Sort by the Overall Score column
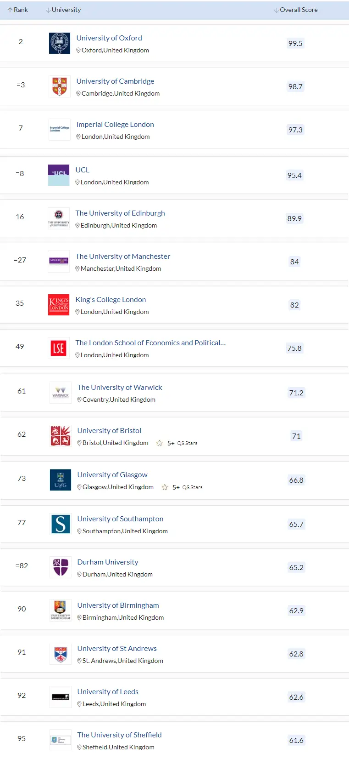 coord(296,10)
